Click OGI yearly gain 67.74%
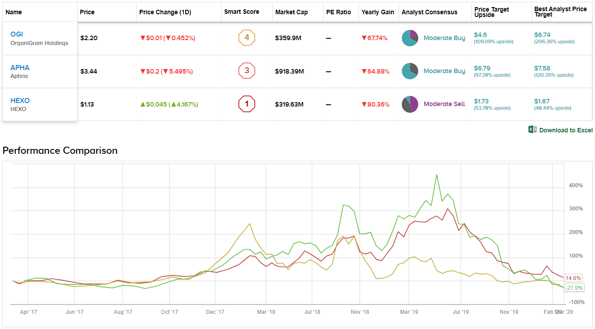 pyautogui.click(x=374, y=38)
